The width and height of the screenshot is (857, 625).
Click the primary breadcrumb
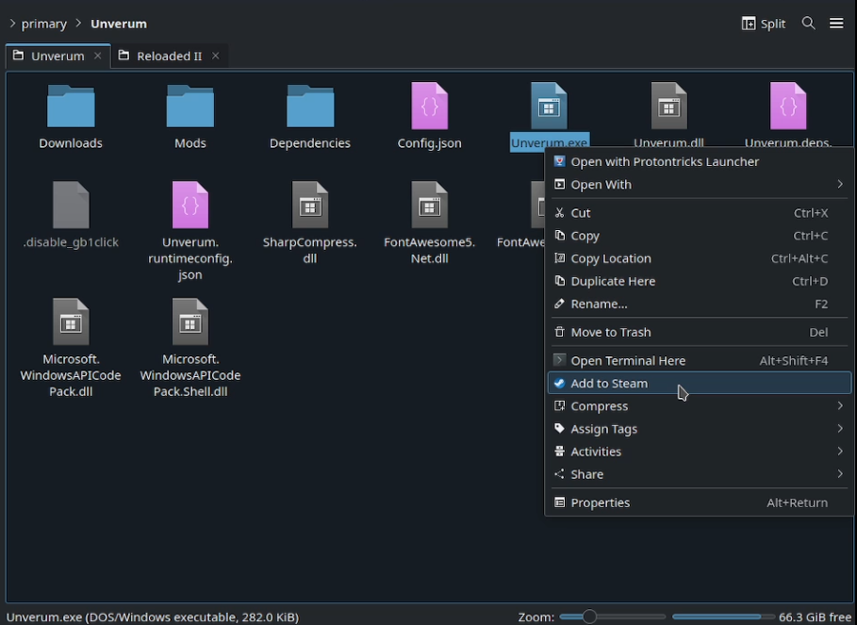pyautogui.click(x=43, y=24)
